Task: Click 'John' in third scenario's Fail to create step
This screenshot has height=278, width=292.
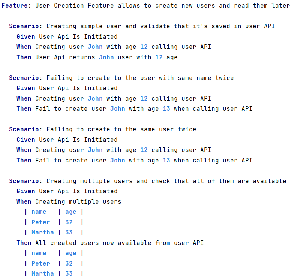Action: 117,161
